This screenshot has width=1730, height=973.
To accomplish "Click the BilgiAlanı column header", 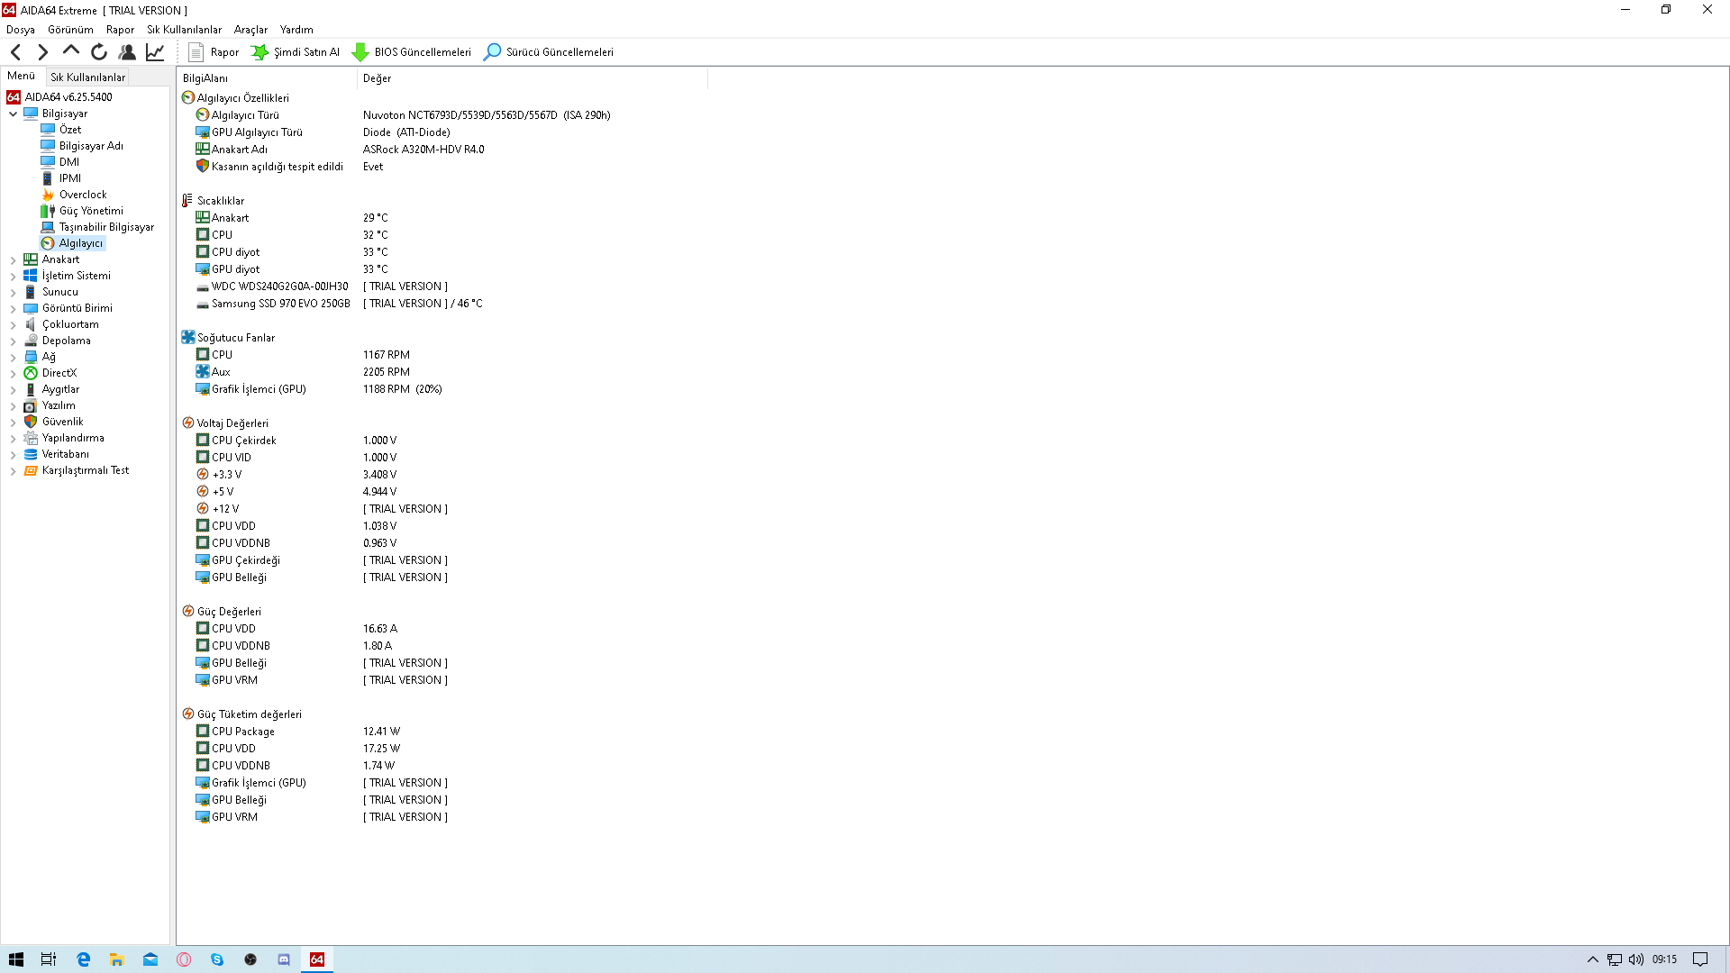I will (x=267, y=78).
